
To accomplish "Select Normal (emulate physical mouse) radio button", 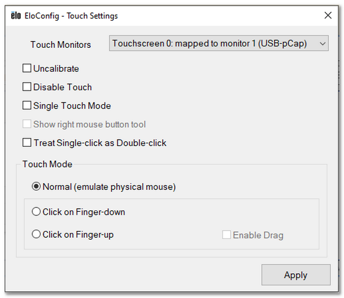I will click(36, 186).
